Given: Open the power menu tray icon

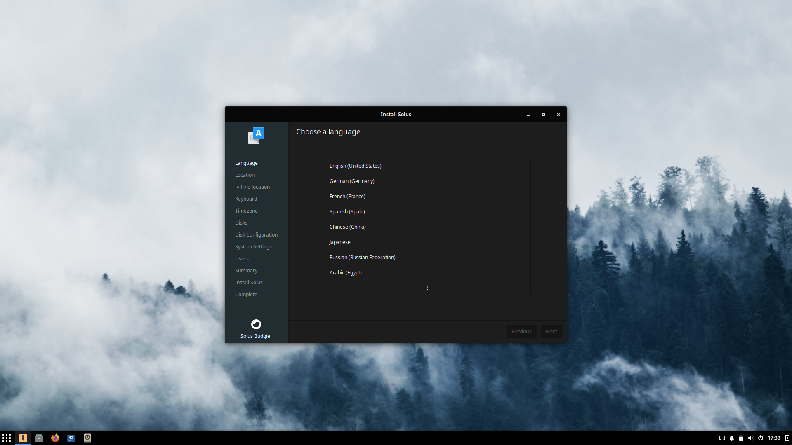Looking at the screenshot, I should (761, 438).
